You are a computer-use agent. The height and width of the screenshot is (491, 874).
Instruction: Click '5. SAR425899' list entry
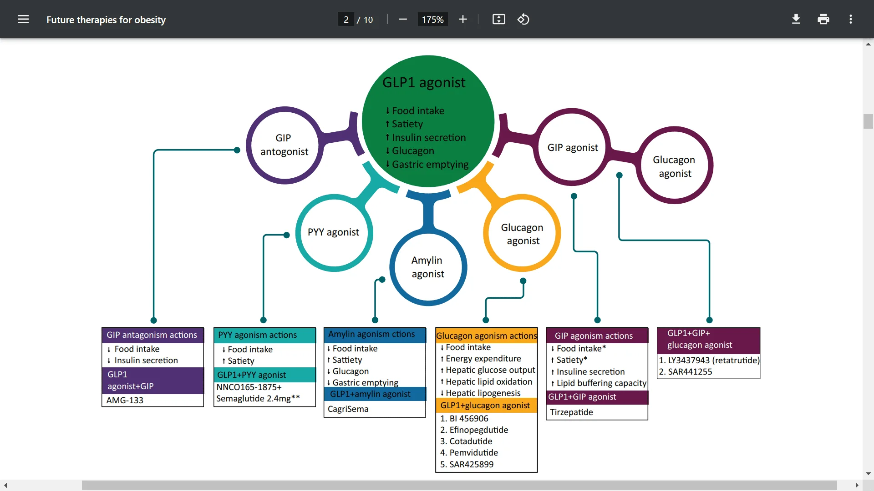point(467,465)
